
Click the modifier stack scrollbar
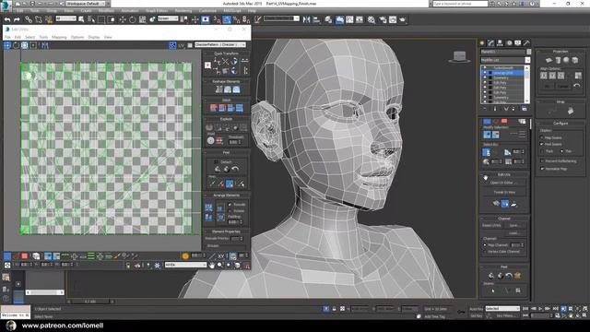coord(526,84)
